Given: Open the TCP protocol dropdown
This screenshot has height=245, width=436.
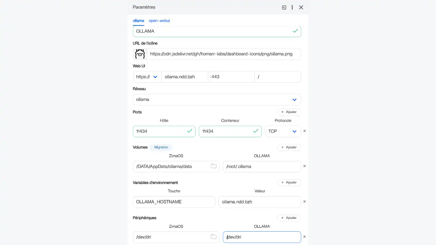Looking at the screenshot, I should pos(283,131).
